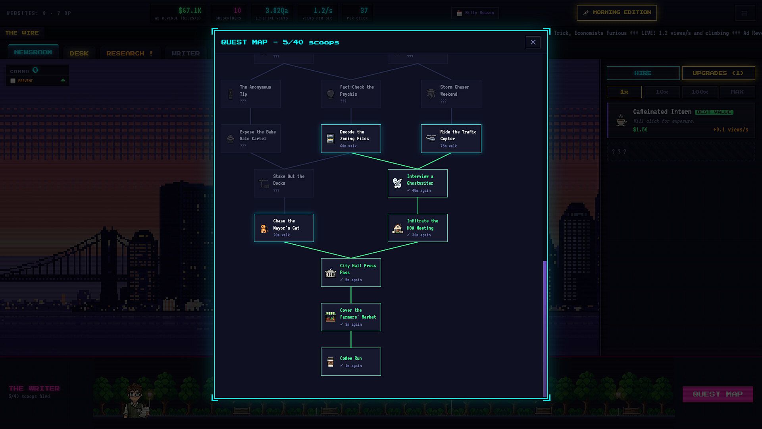Click the Psychic crystal ball icon

(330, 94)
